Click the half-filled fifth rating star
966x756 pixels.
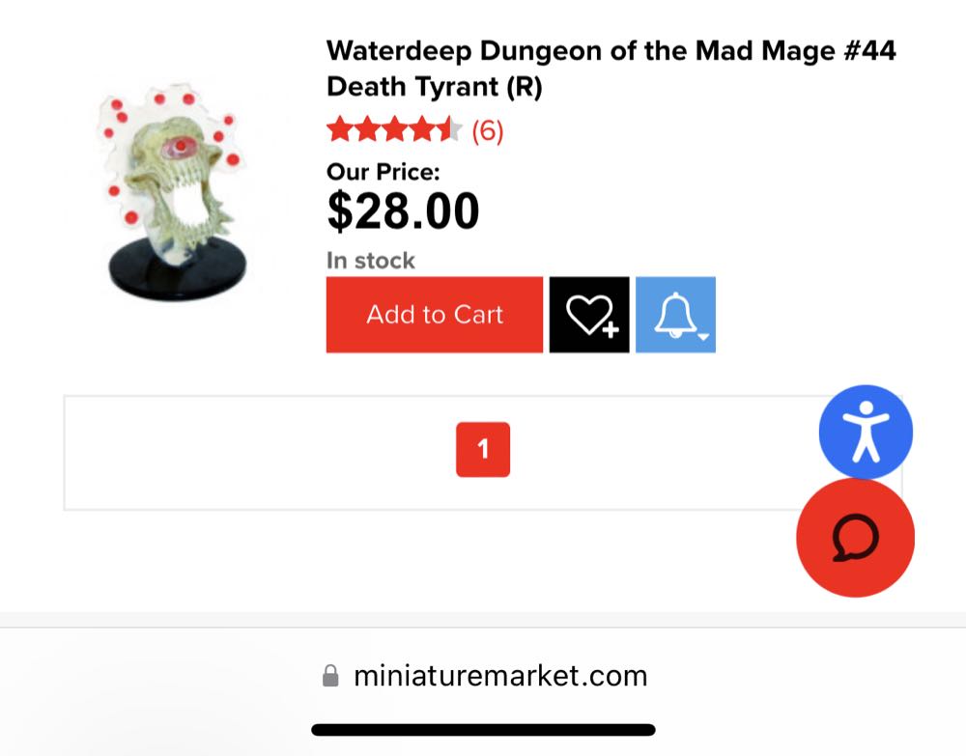(449, 129)
